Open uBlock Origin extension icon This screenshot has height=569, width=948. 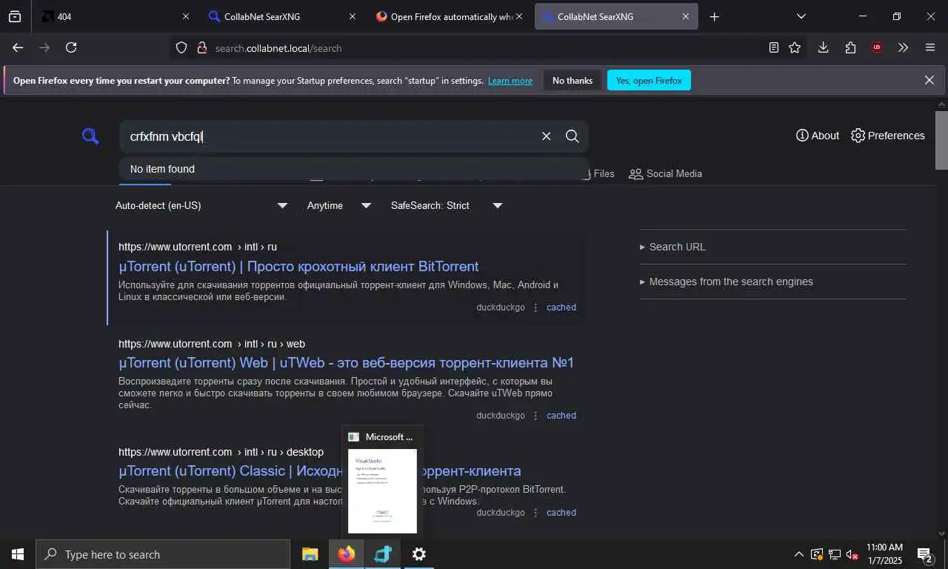[x=877, y=47]
